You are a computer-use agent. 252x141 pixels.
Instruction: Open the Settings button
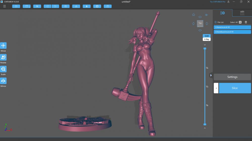(232, 77)
